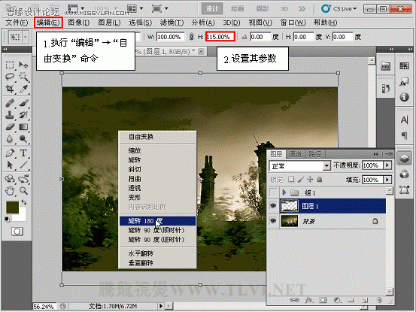Screen dimensions: 416x312
Task: Select the Eyedropper tool
Action: point(23,89)
